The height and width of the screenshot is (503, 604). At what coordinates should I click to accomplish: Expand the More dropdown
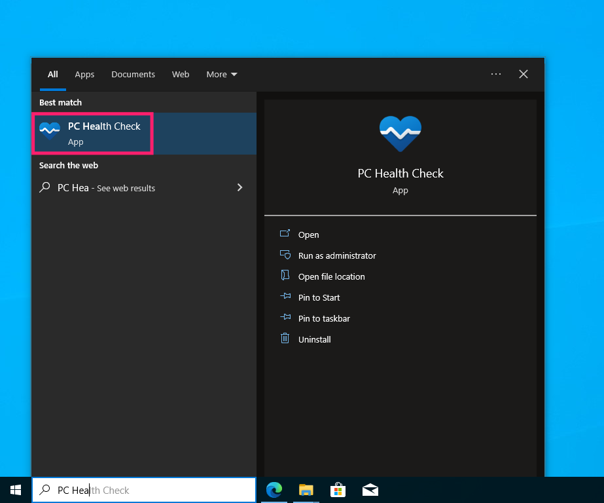coord(221,75)
